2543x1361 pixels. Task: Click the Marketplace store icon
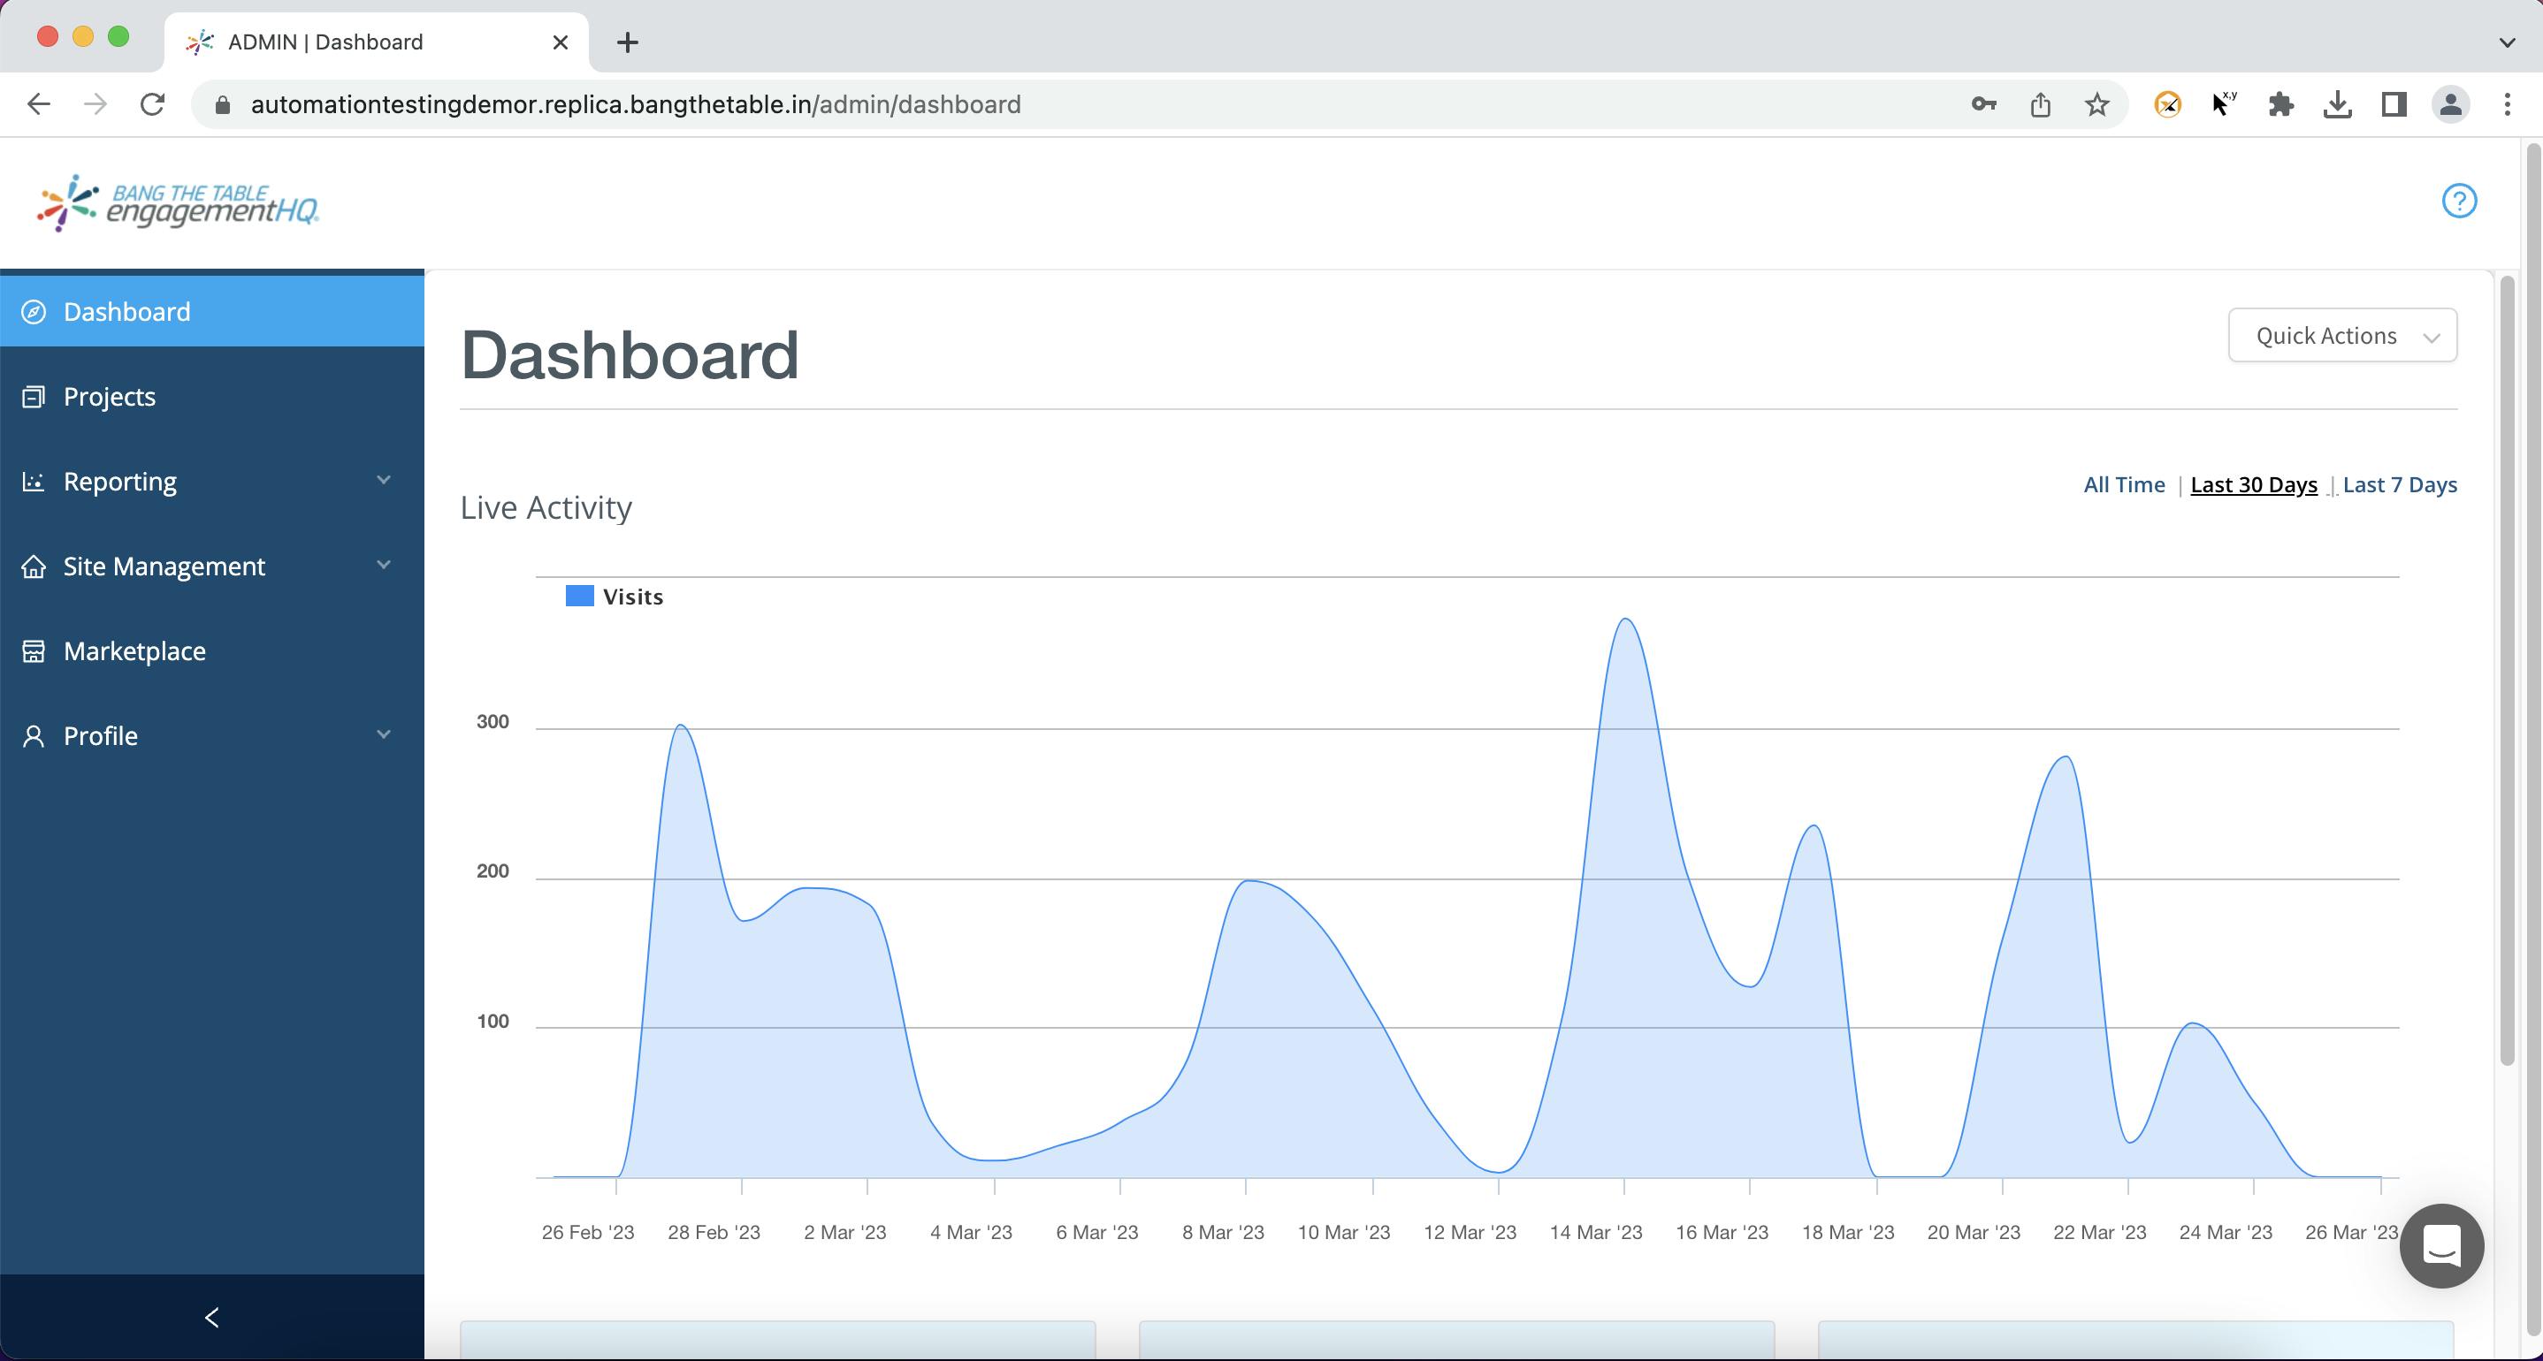pyautogui.click(x=34, y=651)
